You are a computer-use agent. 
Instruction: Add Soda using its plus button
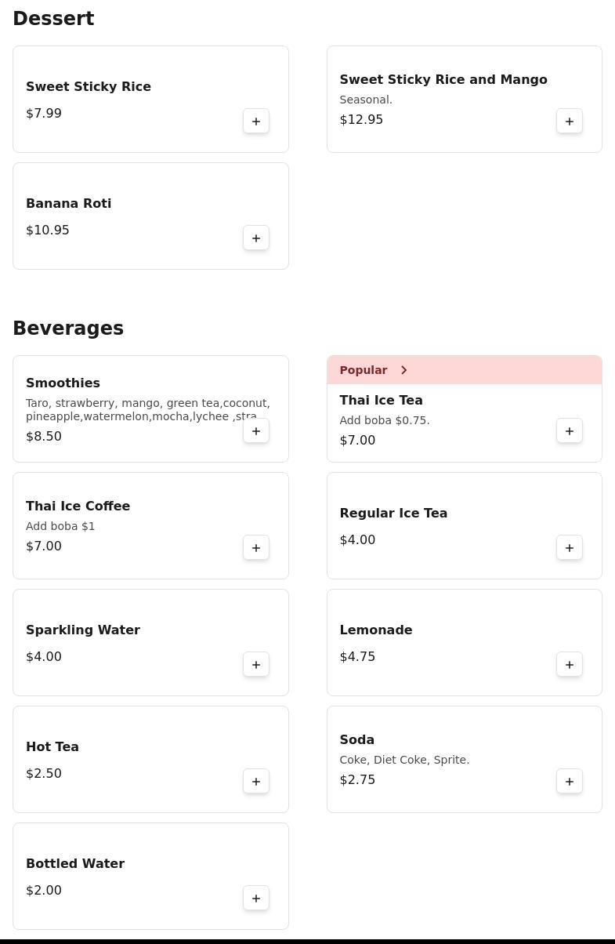point(570,781)
